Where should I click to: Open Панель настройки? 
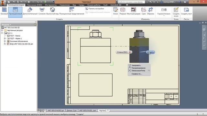click(95, 9)
